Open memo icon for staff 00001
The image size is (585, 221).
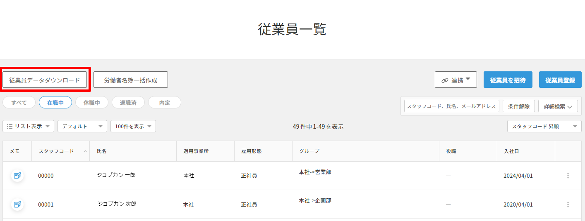click(17, 205)
